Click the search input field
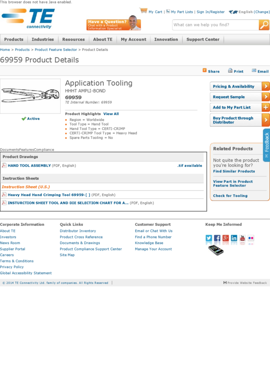The width and height of the screenshot is (270, 383). click(216, 25)
